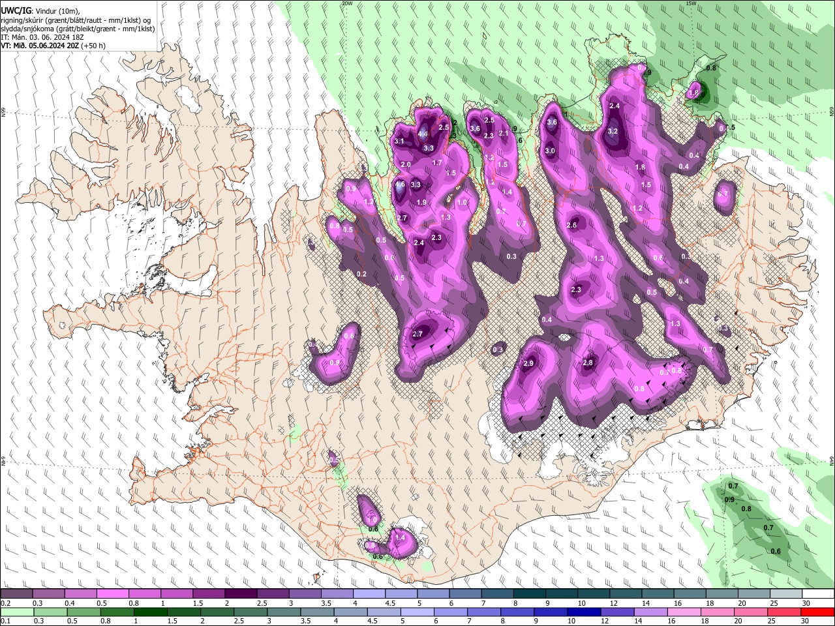Screen dimensions: 835x626
Task: Select the dark teal swatch between 8 and 9, top legend row
Action: click(x=530, y=594)
